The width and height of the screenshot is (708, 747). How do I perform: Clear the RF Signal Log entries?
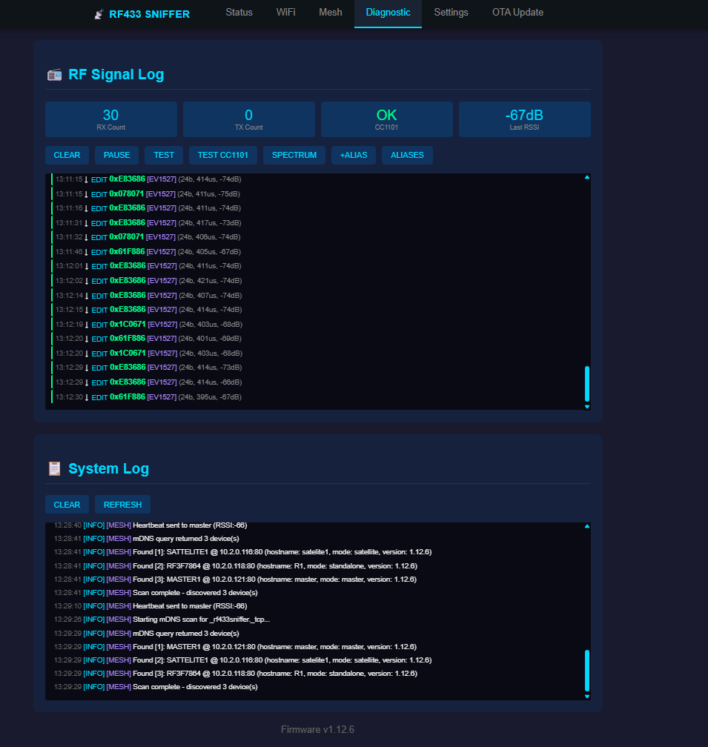coord(67,155)
